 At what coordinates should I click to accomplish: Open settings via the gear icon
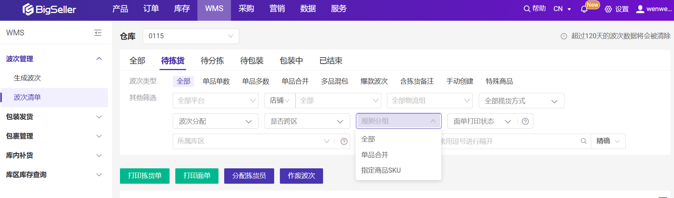[x=608, y=9]
